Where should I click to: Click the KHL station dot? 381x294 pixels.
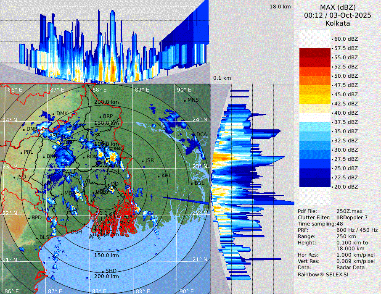pos(159,176)
